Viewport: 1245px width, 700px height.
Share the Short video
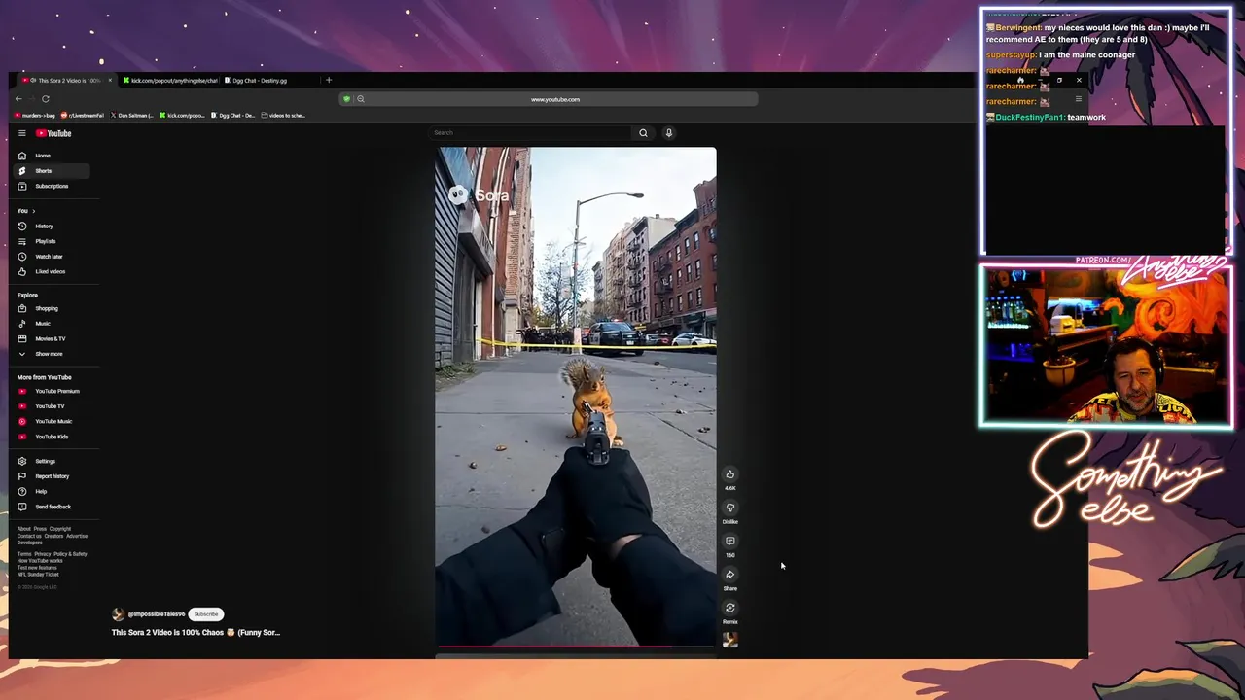(x=729, y=575)
